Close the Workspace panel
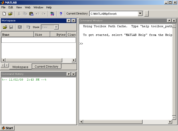The width and height of the screenshot is (178, 131). click(x=73, y=21)
